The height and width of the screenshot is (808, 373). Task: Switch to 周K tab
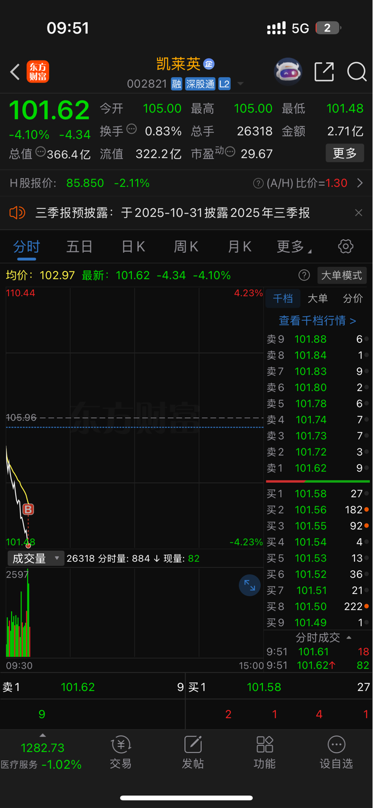[x=186, y=247]
